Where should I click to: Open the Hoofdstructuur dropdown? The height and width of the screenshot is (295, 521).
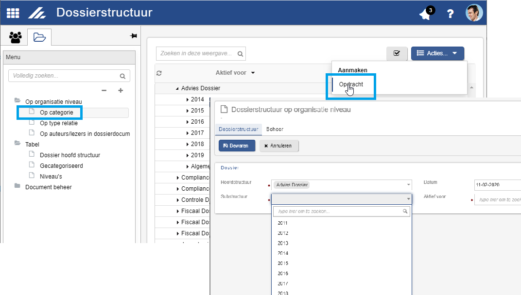coord(342,185)
